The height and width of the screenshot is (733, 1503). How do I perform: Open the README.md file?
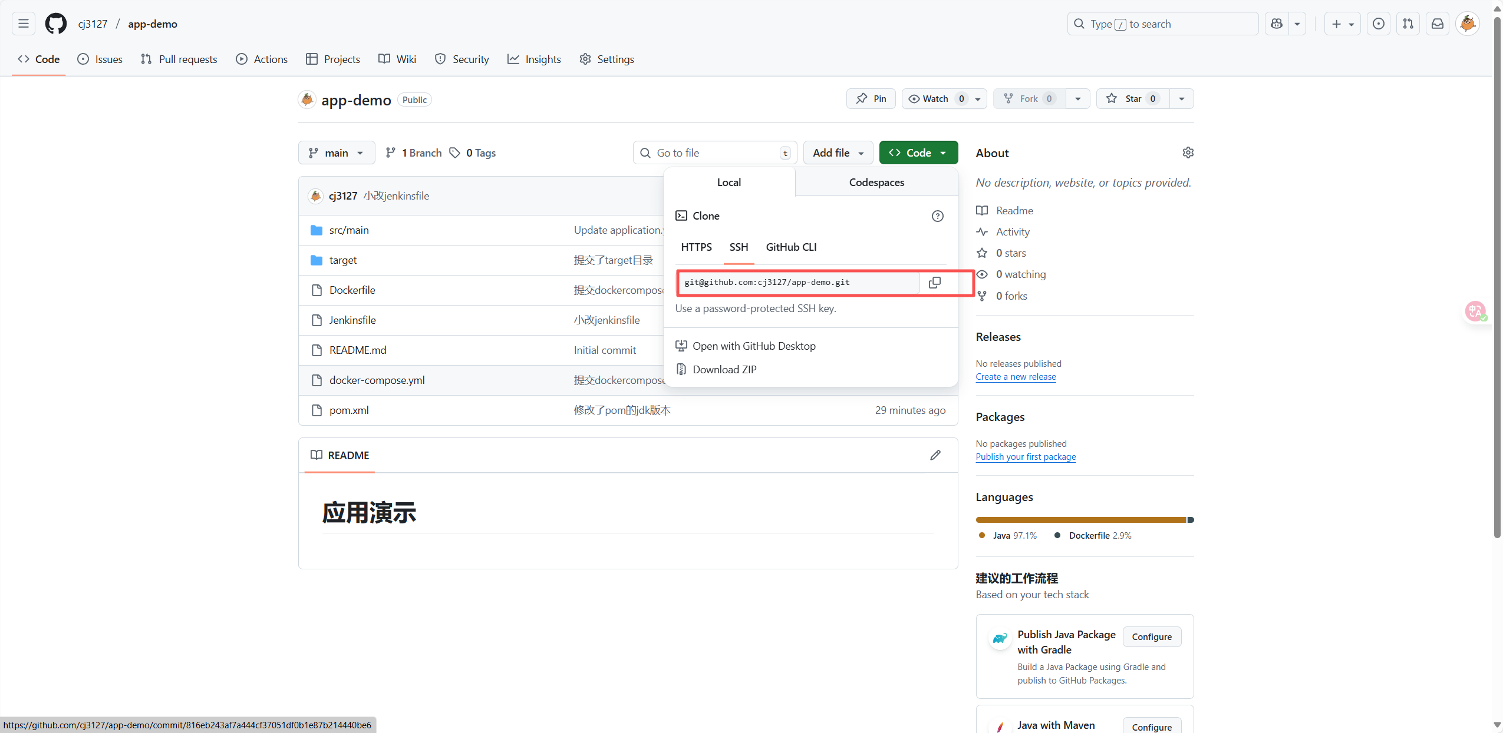point(358,350)
